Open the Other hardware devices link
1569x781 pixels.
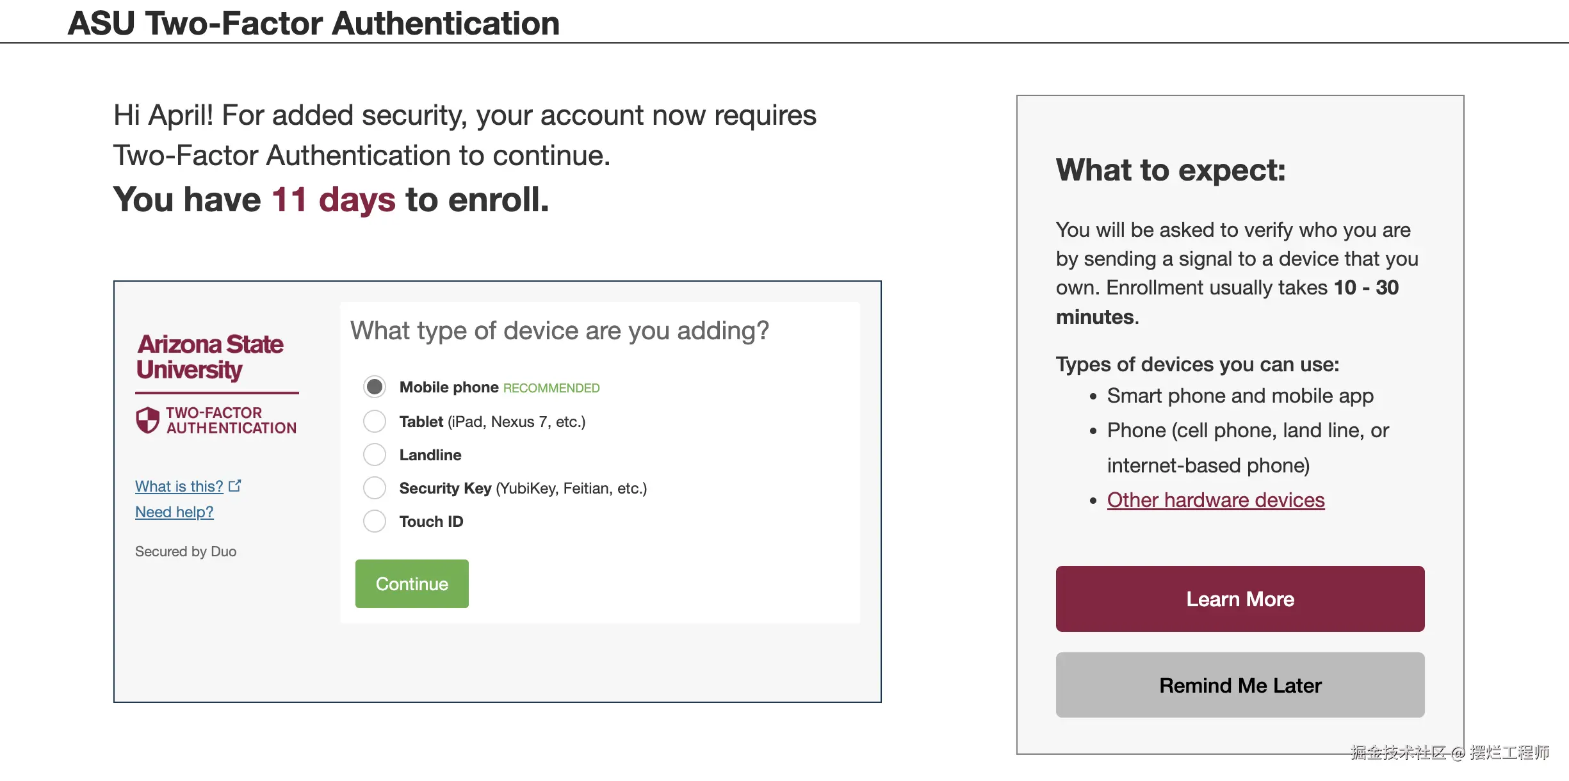click(x=1215, y=500)
